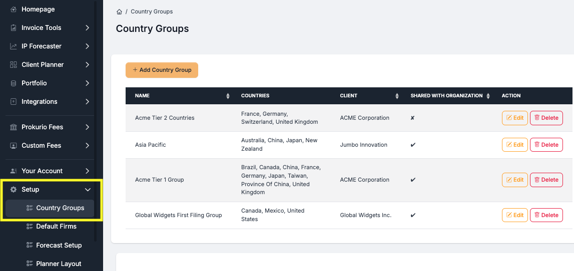Screen dimensions: 574x271
Task: Click the IP Forecaster chart icon
Action: pyautogui.click(x=14, y=46)
